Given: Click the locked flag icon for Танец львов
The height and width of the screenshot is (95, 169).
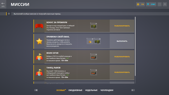Looking at the screenshot, I should point(39,72).
